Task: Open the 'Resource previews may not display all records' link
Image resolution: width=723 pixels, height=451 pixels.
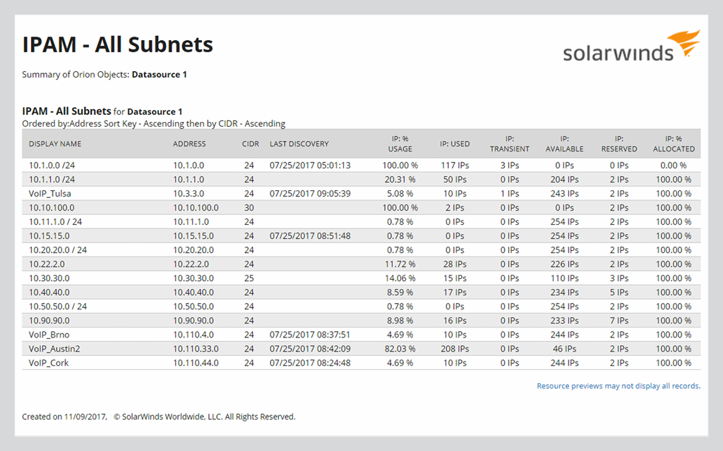Action: 619,385
